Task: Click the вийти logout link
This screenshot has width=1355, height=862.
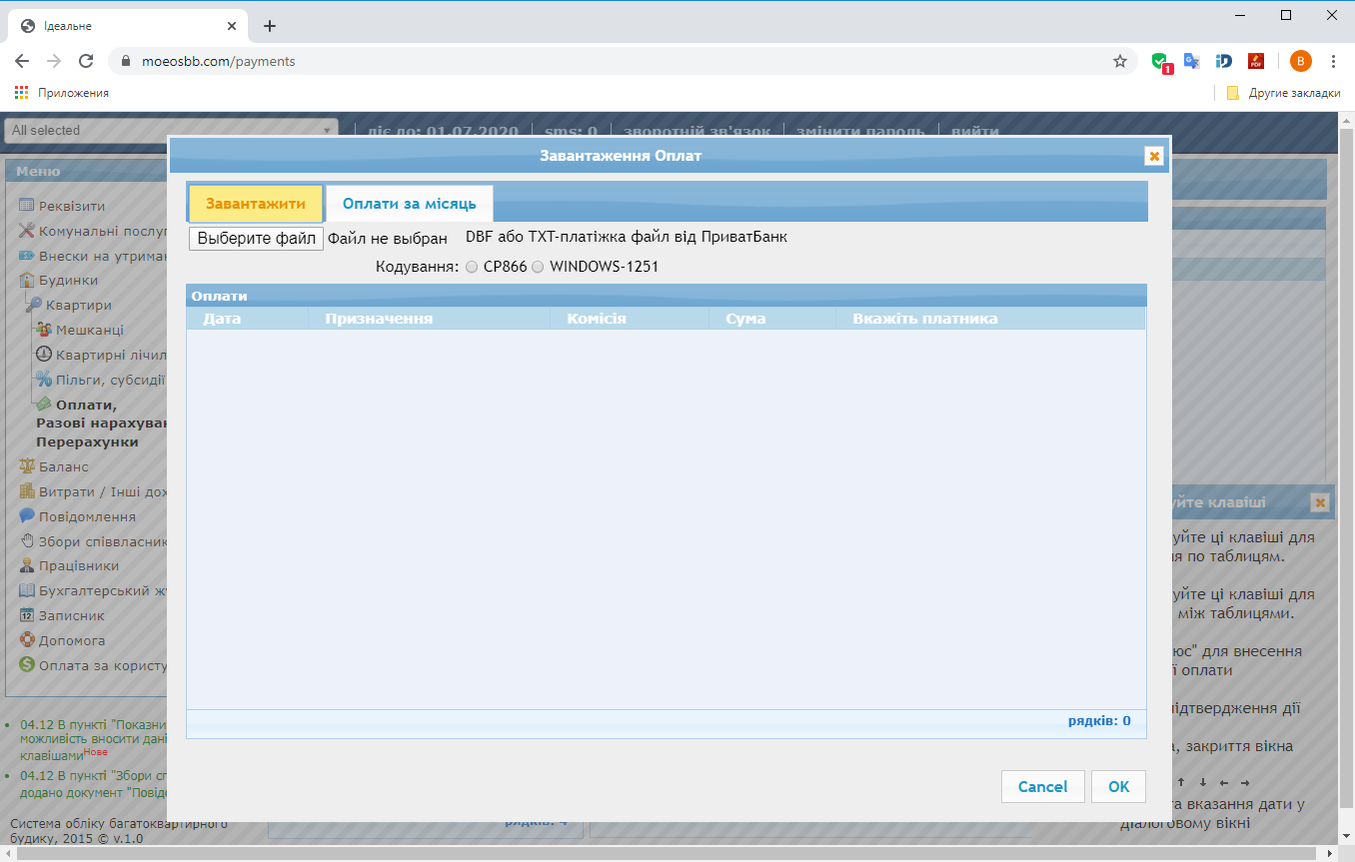Action: (975, 131)
